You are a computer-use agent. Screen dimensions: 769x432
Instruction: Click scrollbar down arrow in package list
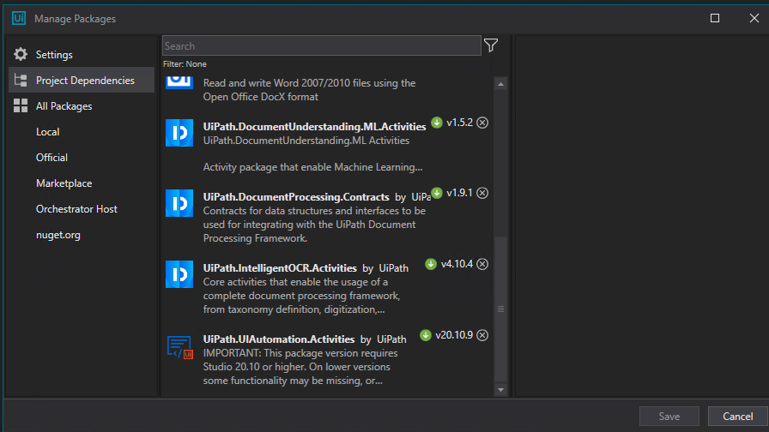[x=500, y=390]
